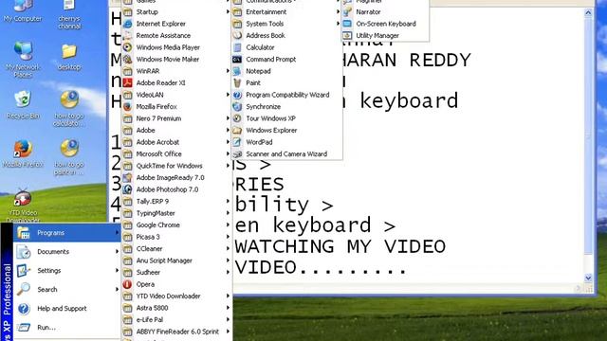Screen dimensions: 607x341
Task: Launch Adobe Photoshop 7.0
Action: pyautogui.click(x=177, y=189)
